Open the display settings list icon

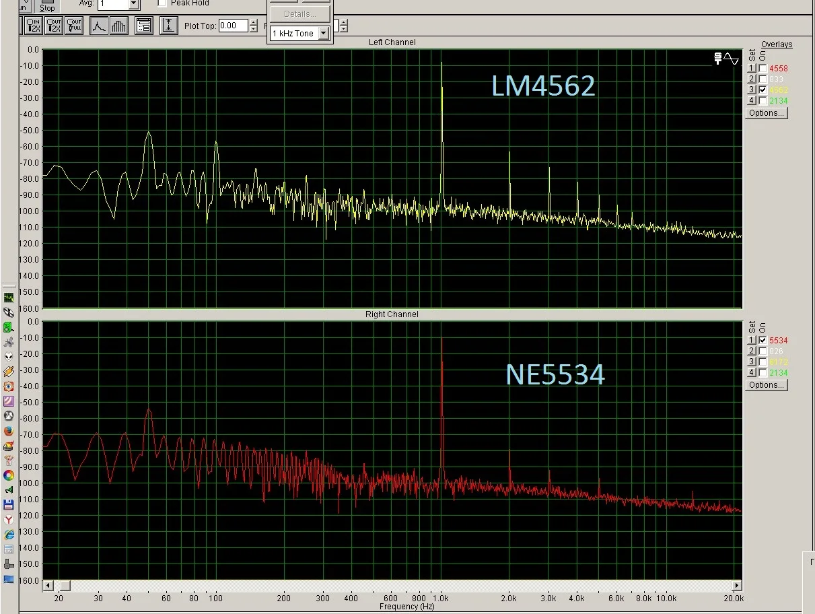(x=143, y=26)
